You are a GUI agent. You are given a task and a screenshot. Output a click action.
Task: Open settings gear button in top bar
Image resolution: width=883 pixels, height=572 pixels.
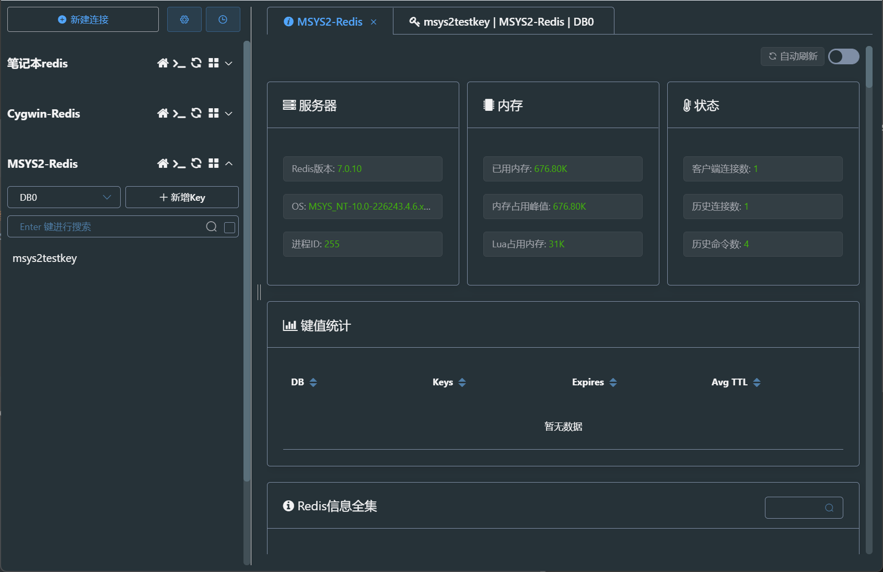tap(184, 19)
